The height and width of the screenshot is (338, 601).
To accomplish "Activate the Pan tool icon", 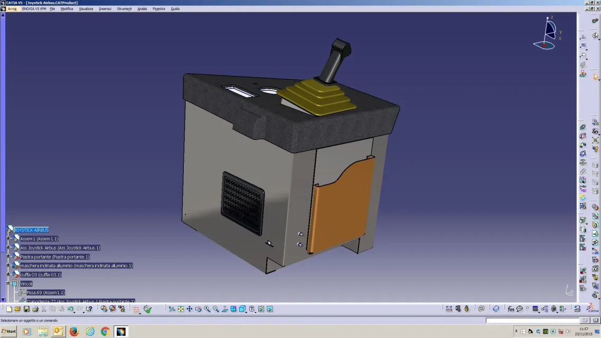I will click(x=190, y=309).
